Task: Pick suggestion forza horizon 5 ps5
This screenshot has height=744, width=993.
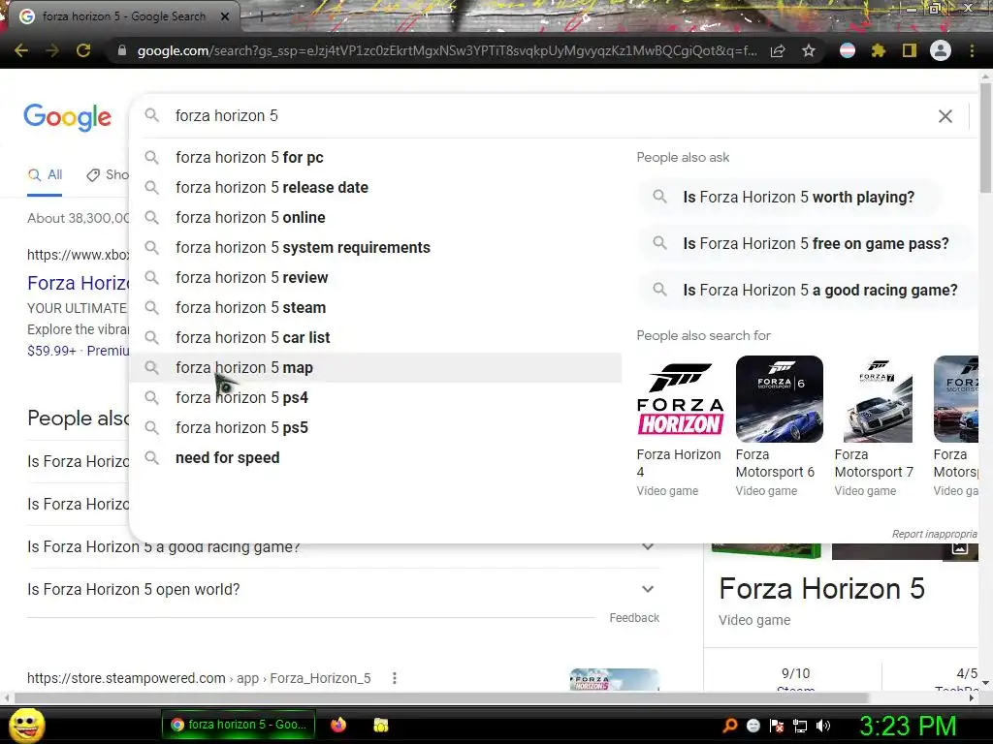Action: tap(375, 427)
